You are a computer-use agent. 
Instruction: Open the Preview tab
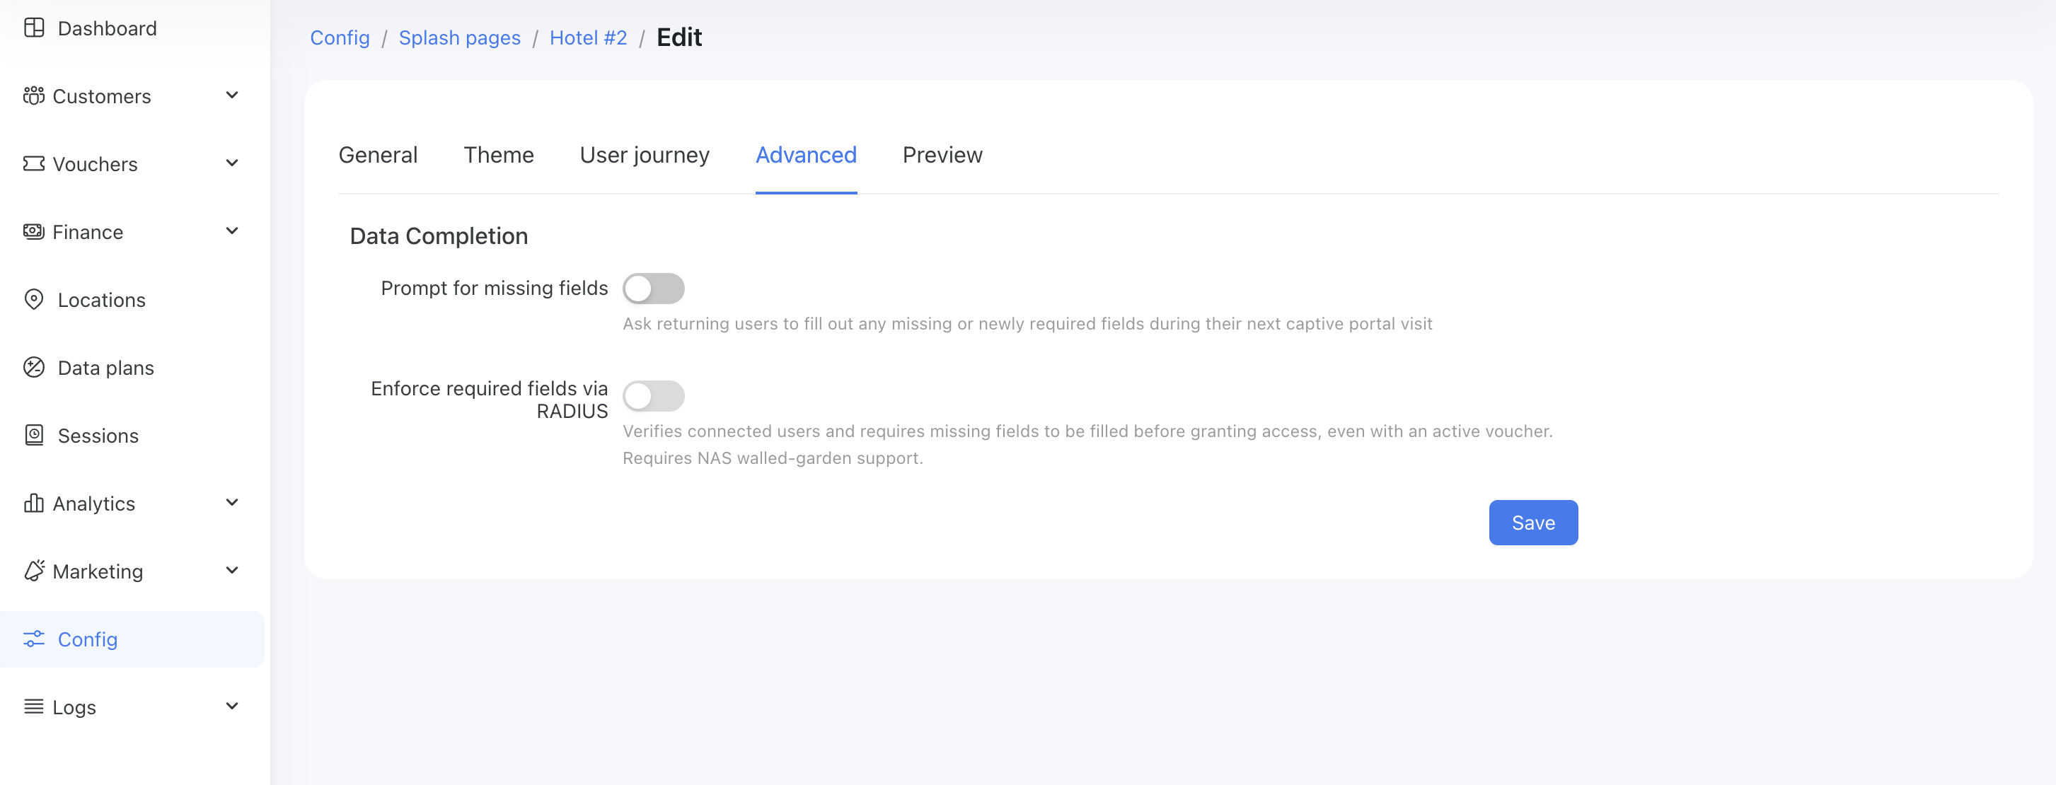point(942,155)
